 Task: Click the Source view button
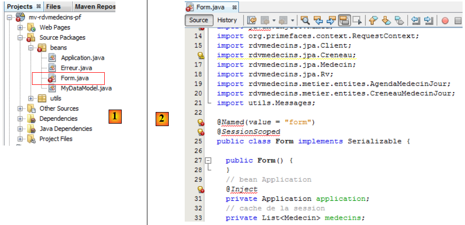pyautogui.click(x=198, y=20)
